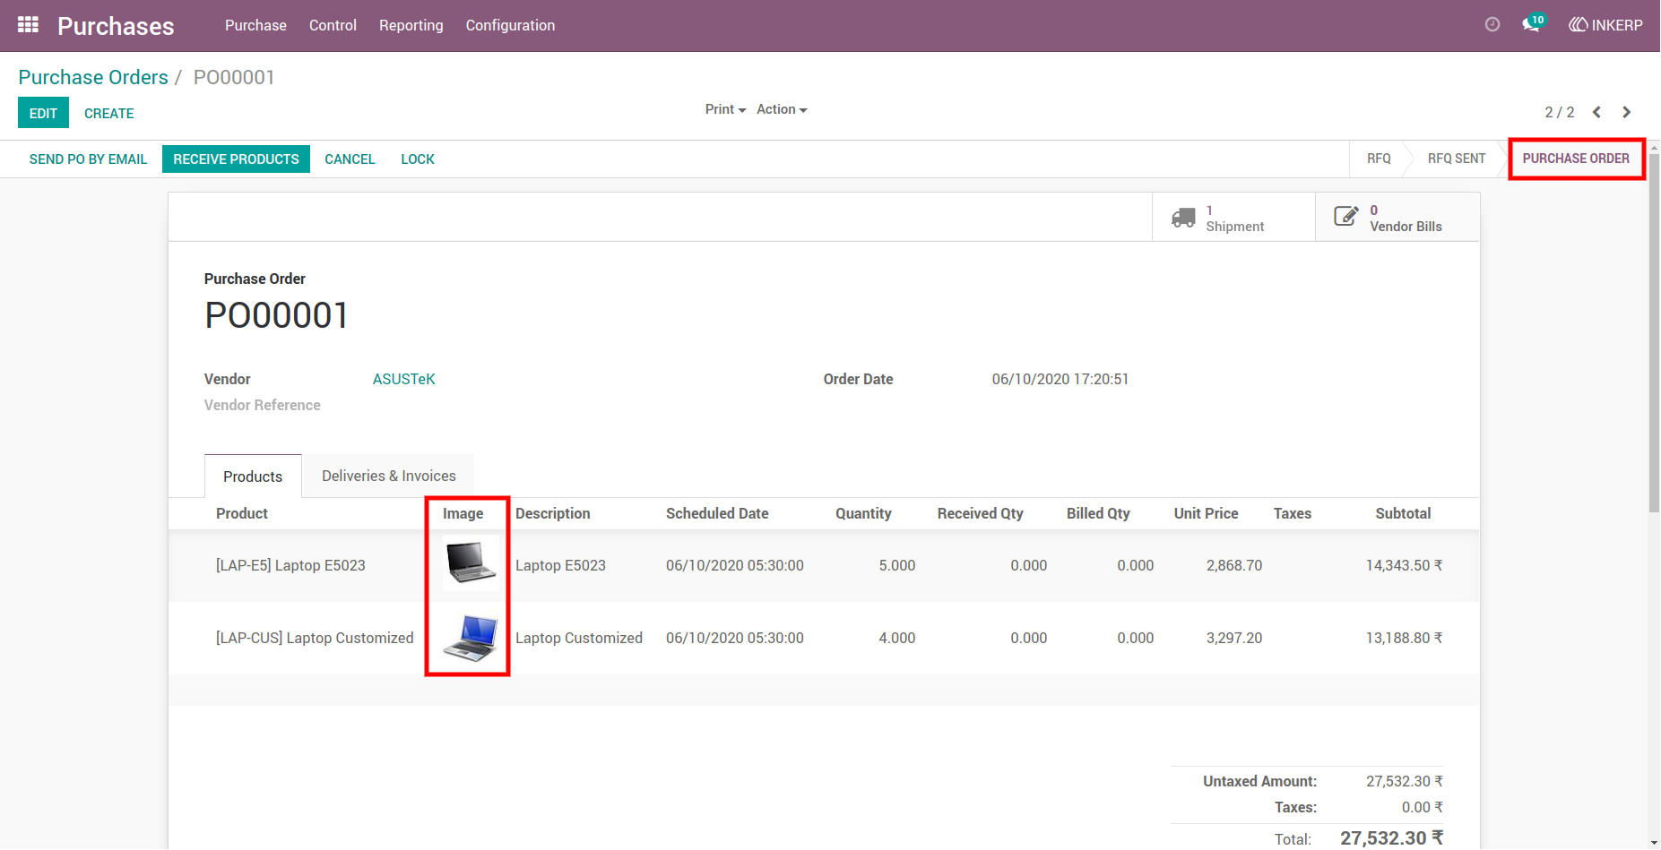1661x850 pixels.
Task: Switch to Deliveries & Invoices tab
Action: (x=388, y=476)
